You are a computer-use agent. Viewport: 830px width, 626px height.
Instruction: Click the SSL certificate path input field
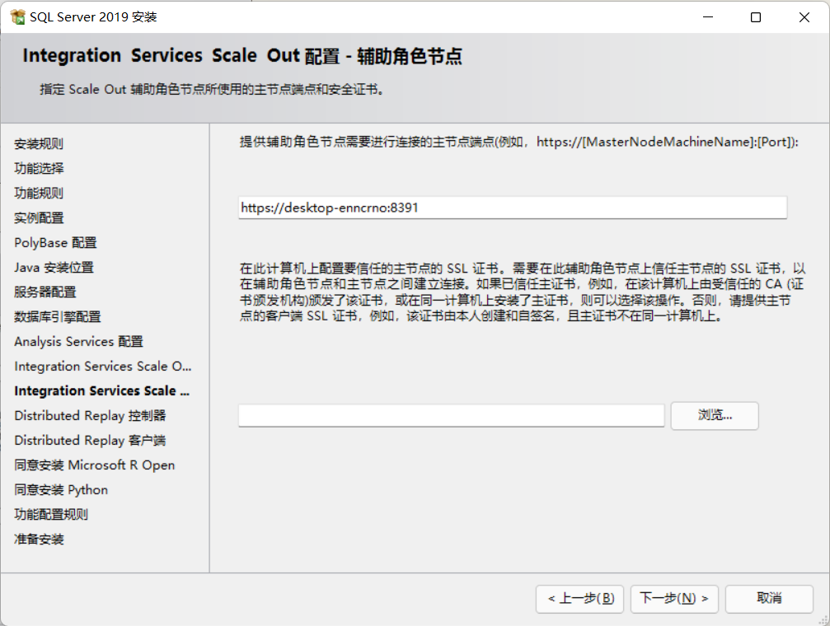[451, 415]
